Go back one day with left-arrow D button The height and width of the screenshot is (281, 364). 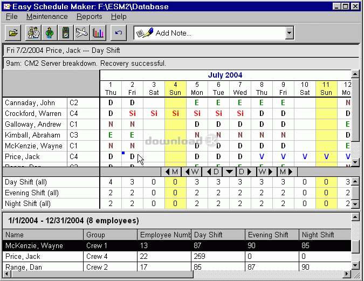click(212, 172)
